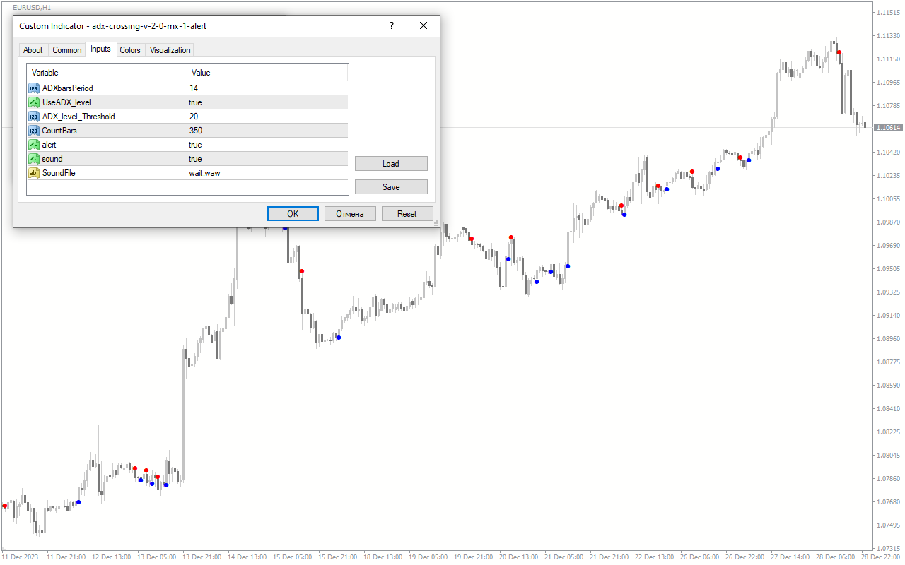Click the OK button
Image resolution: width=905 pixels, height=565 pixels.
tap(293, 214)
